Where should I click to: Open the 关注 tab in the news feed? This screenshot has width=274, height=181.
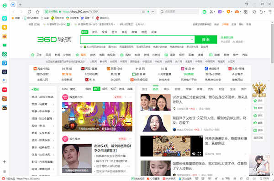pos(144,89)
